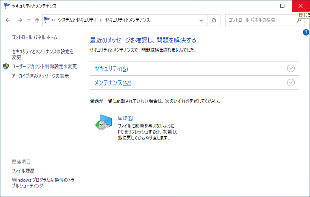Open ユーザー アカウント制御設定の変更 link
Viewport: 310px width, 197px height.
click(44, 67)
